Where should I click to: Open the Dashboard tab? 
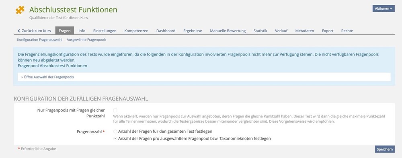pyautogui.click(x=166, y=31)
